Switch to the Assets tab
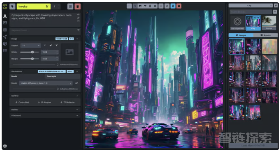 coord(266,35)
